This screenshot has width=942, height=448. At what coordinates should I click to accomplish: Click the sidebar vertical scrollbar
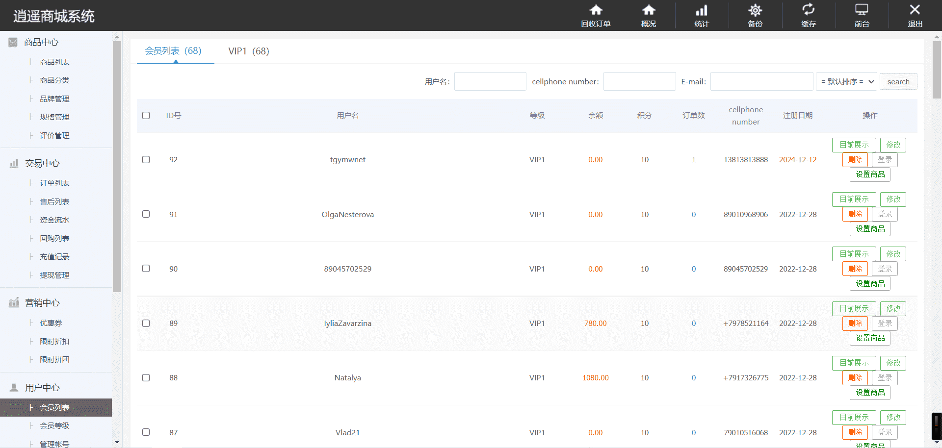117,167
